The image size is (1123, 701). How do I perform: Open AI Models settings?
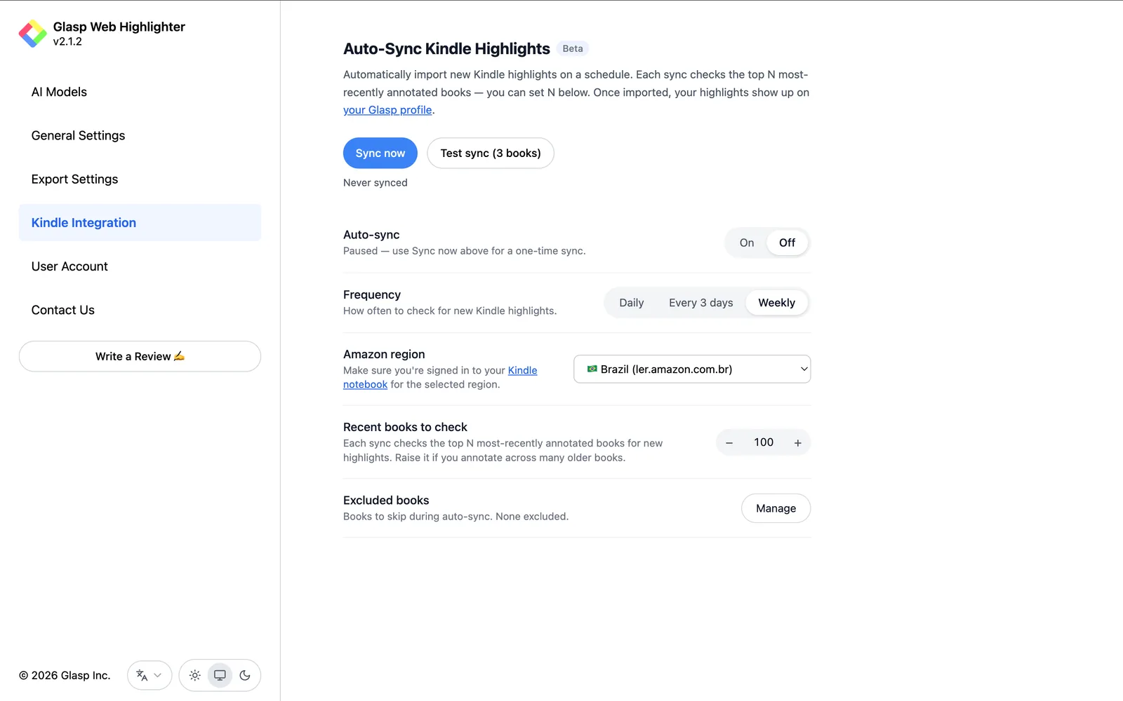pos(140,92)
